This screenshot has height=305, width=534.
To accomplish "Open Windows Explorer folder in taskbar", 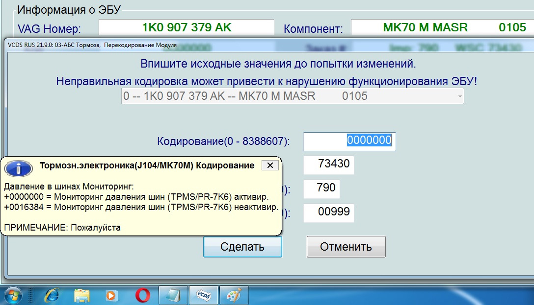I will coord(82,296).
